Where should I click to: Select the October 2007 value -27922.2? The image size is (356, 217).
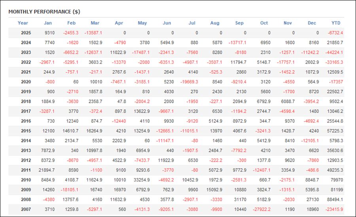pos(261,209)
